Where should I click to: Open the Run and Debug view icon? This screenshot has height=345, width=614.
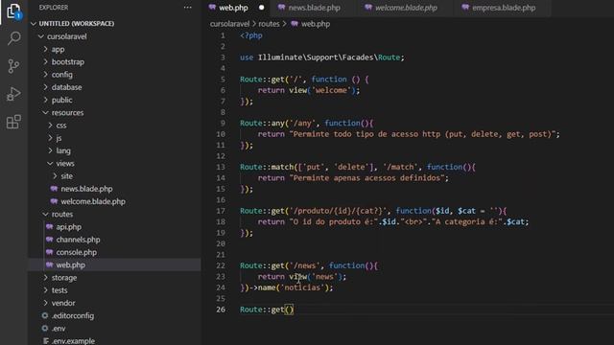click(13, 94)
